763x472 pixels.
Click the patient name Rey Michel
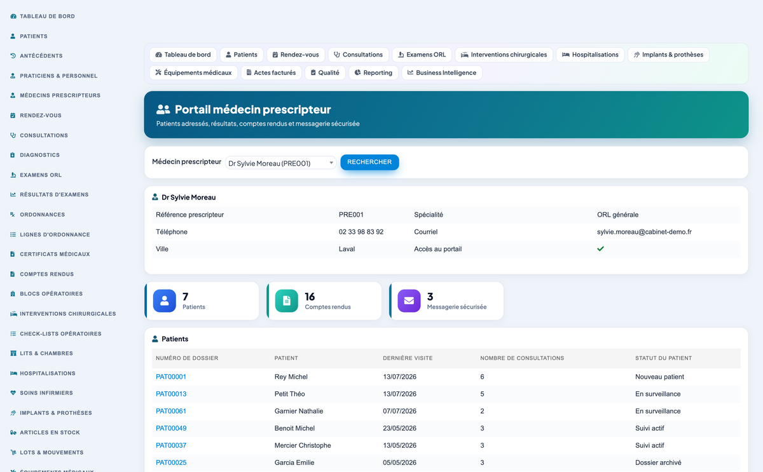pos(291,377)
